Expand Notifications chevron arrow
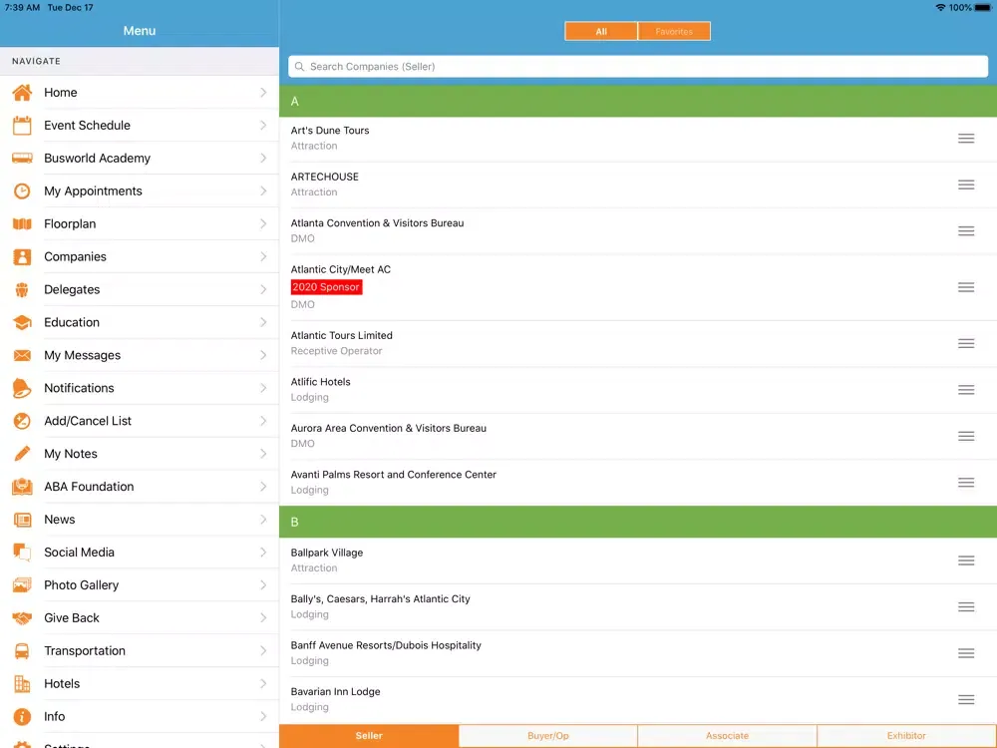The height and width of the screenshot is (748, 997). (x=263, y=388)
